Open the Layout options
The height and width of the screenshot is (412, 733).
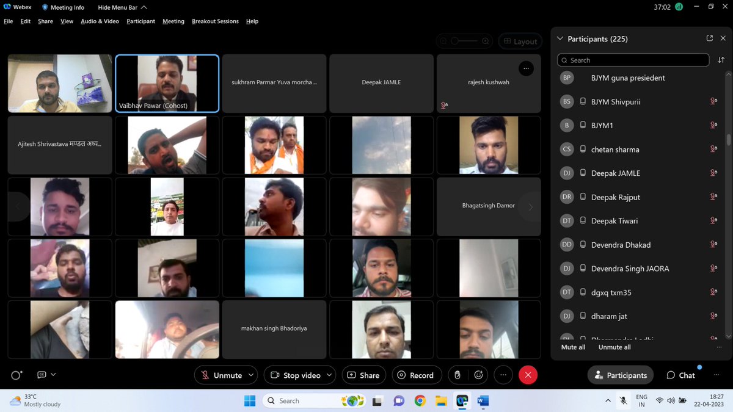[x=520, y=42]
